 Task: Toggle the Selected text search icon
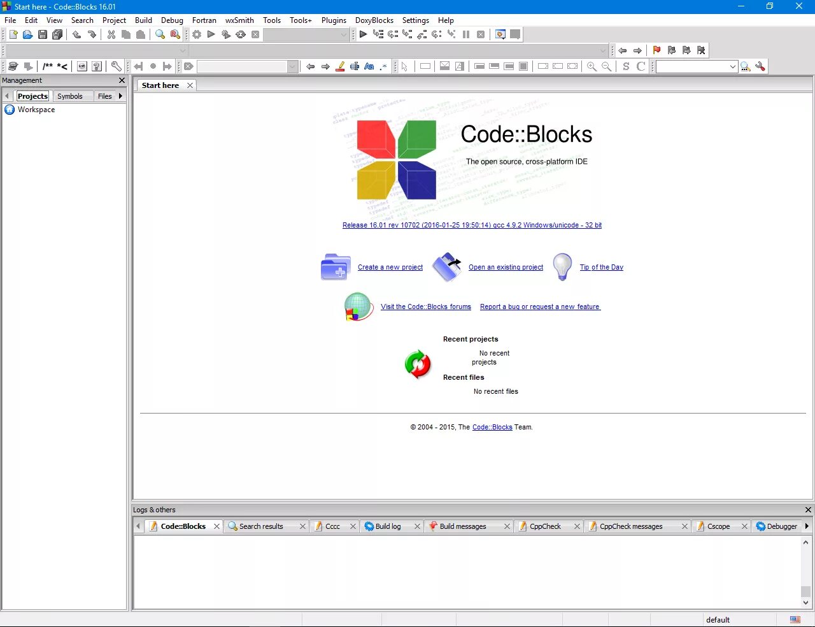[x=355, y=66]
